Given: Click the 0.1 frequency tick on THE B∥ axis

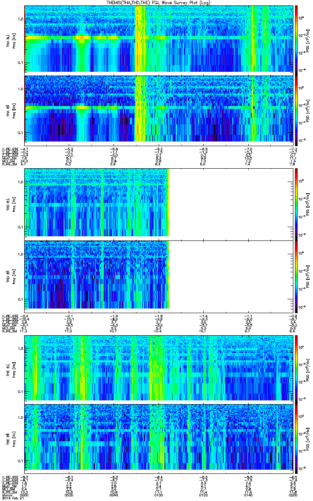Looking at the screenshot, I should click(20, 461).
